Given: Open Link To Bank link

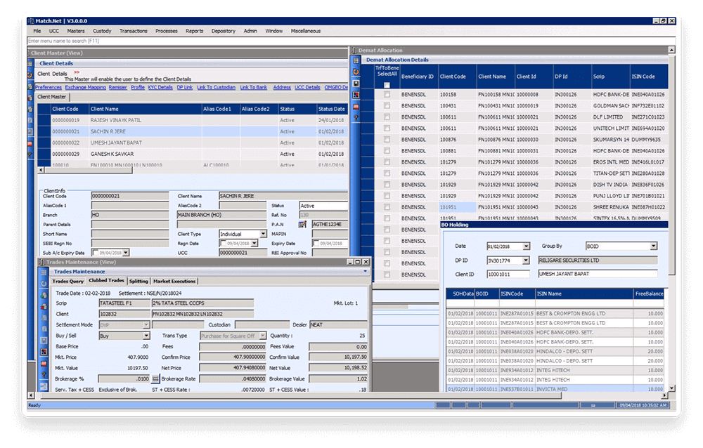Looking at the screenshot, I should click(x=254, y=87).
